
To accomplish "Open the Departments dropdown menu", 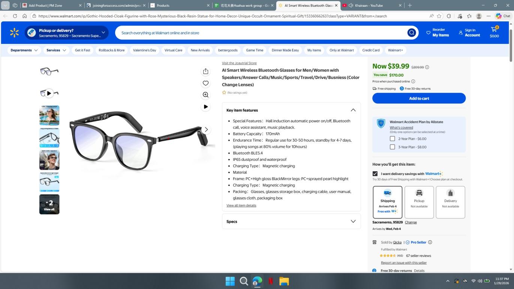I will point(24,50).
